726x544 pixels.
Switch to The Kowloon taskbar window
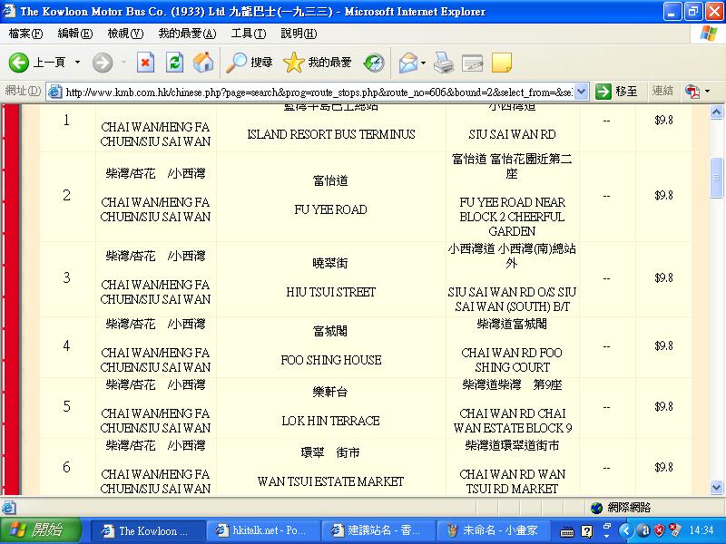147,530
